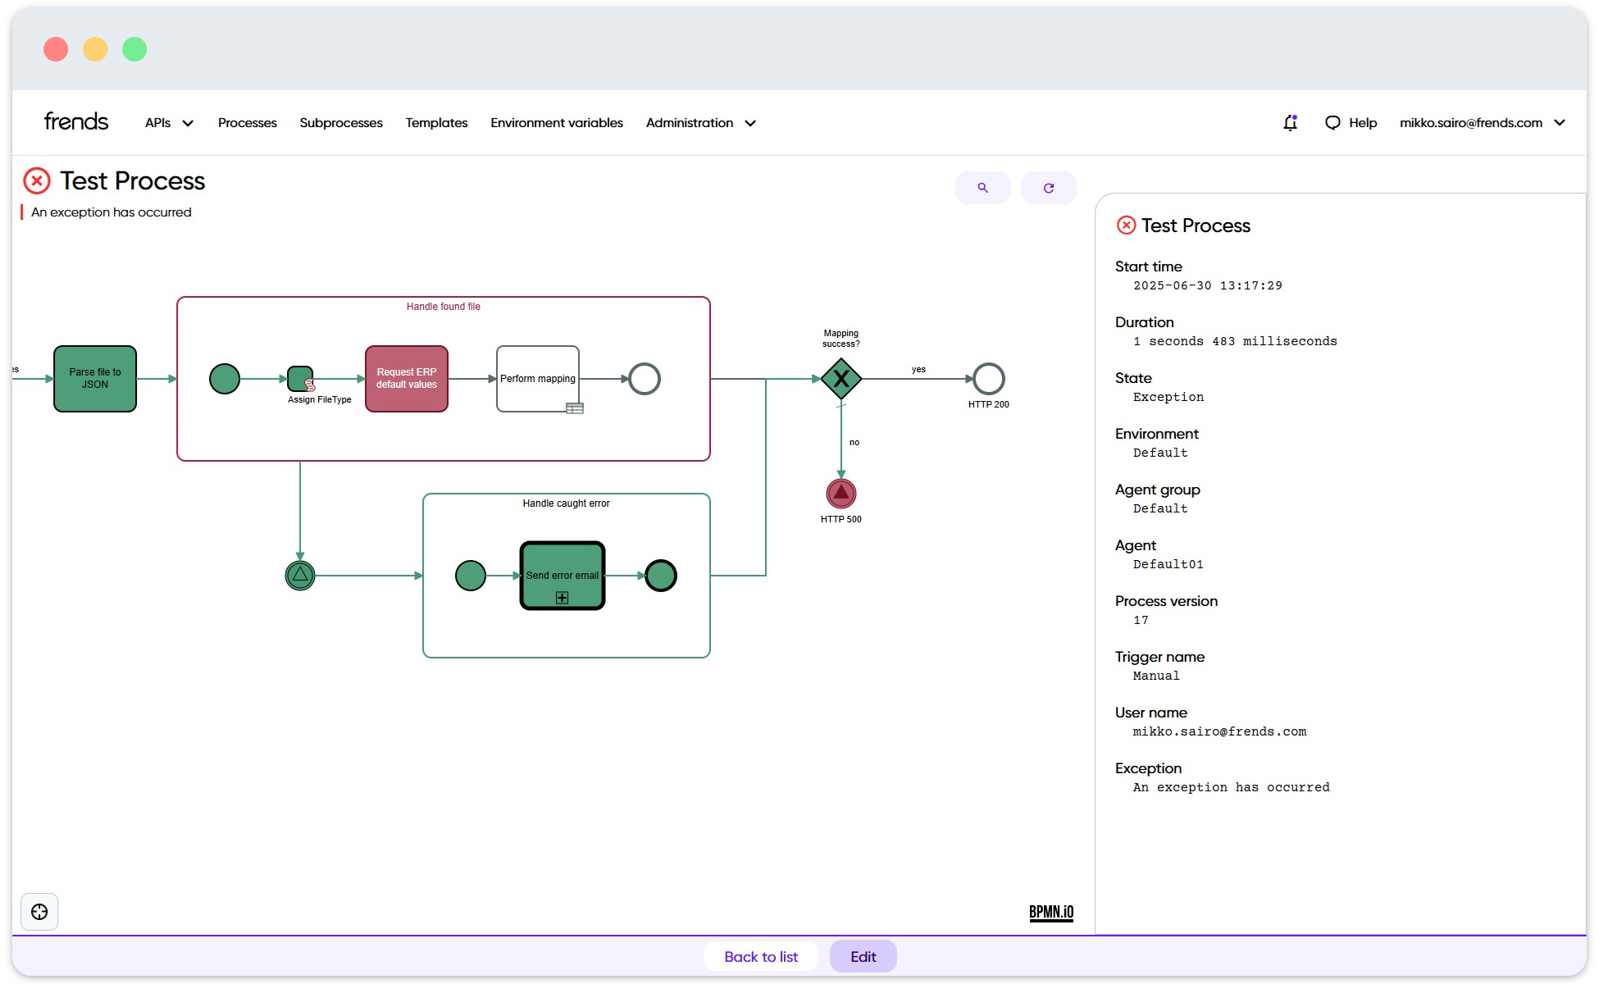Click the Back to list button
This screenshot has width=1599, height=984.
(x=760, y=956)
